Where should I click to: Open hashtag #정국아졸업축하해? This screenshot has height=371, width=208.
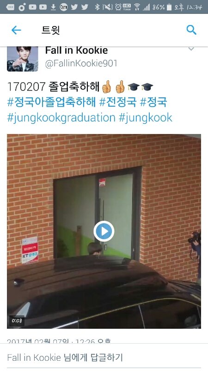point(51,102)
